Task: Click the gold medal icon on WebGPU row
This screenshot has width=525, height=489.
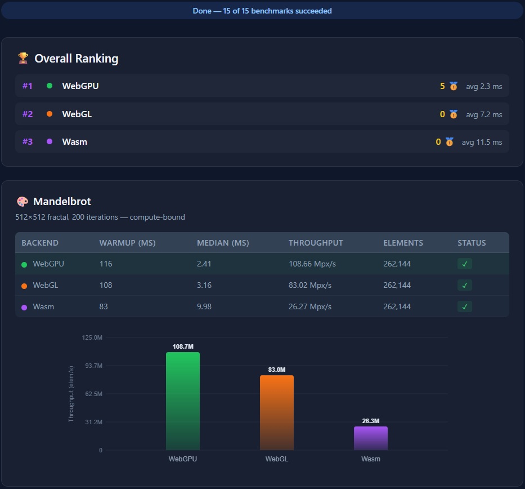Action: tap(452, 86)
